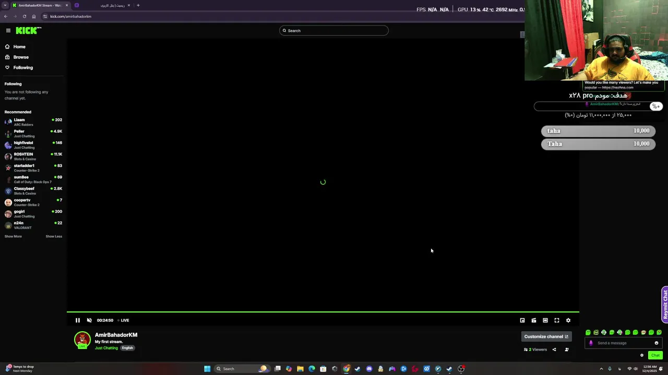Click the English language tag
668x375 pixels.
tap(127, 348)
